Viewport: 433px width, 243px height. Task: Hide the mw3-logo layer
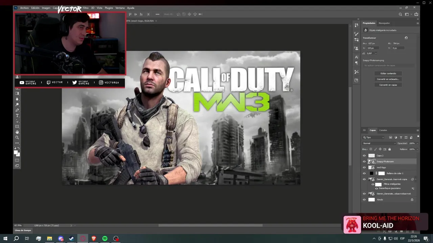point(364,167)
